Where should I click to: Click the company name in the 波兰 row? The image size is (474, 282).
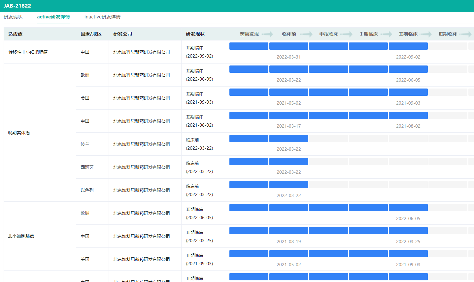point(142,144)
